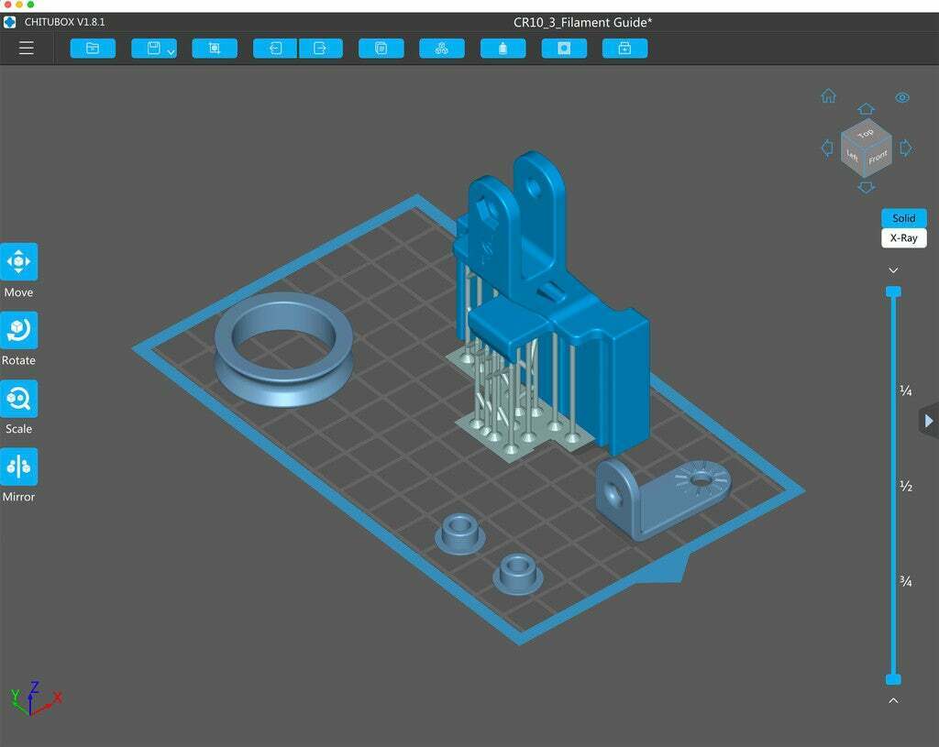Viewport: 939px width, 747px height.
Task: Expand the Save options dropdown arrow
Action: click(171, 52)
